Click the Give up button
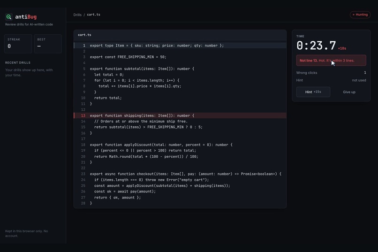Screen dimensions: 378x252 (x=349, y=92)
